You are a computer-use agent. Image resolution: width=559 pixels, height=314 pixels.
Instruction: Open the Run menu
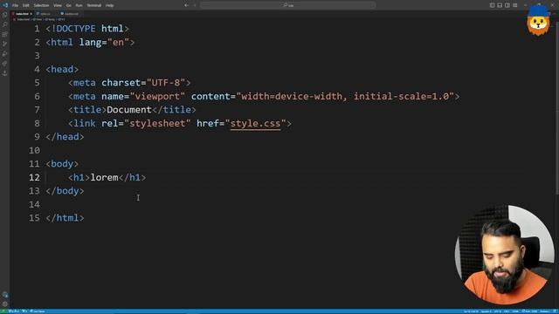coord(79,5)
